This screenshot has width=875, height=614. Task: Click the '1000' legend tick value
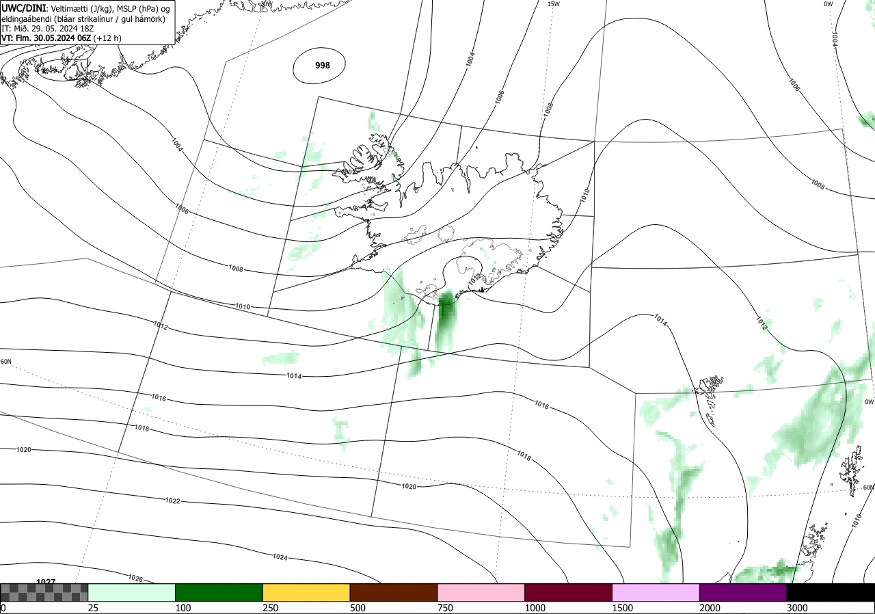[x=535, y=608]
